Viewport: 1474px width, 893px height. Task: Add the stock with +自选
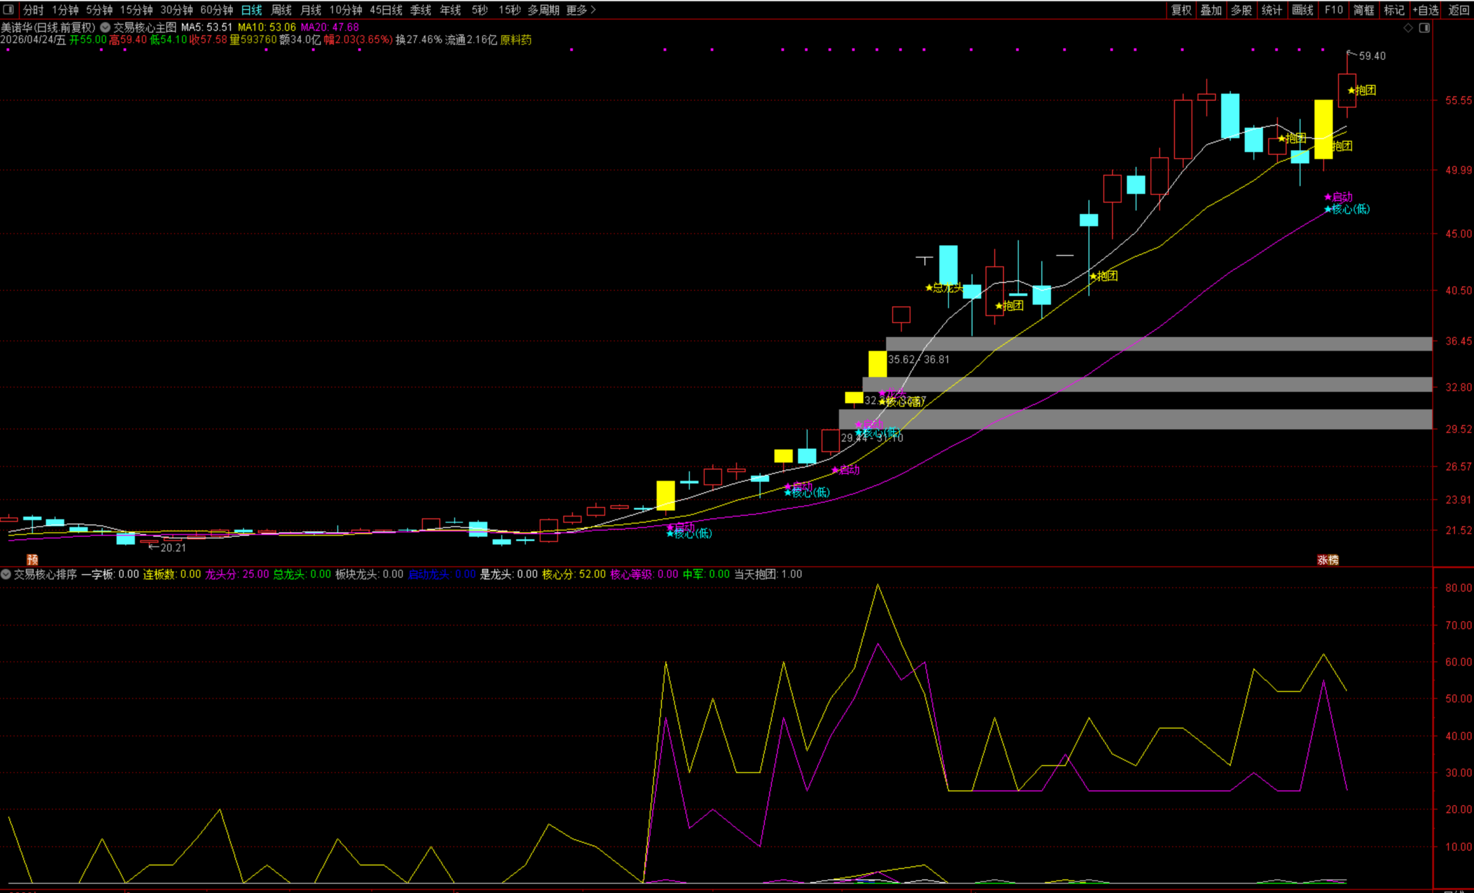pos(1425,10)
